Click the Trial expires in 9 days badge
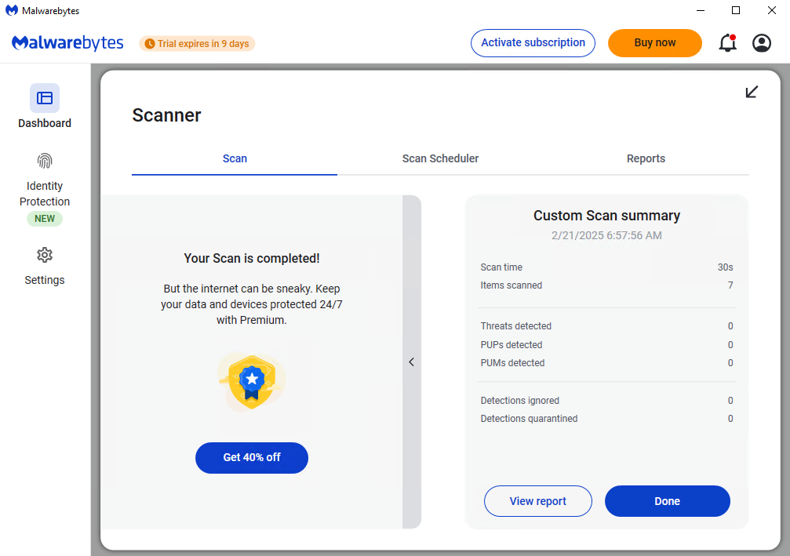Image resolution: width=790 pixels, height=556 pixels. tap(197, 44)
